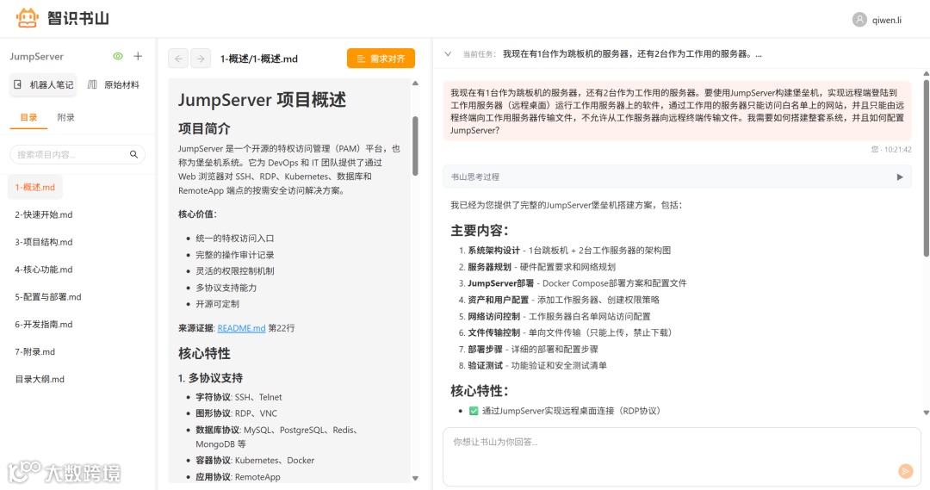This screenshot has height=490, width=930.
Task: Open 4-核心功能.md file
Action: [x=44, y=270]
